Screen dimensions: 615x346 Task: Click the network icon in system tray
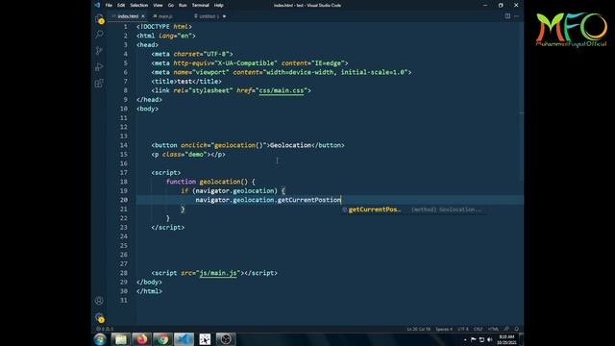[481, 339]
